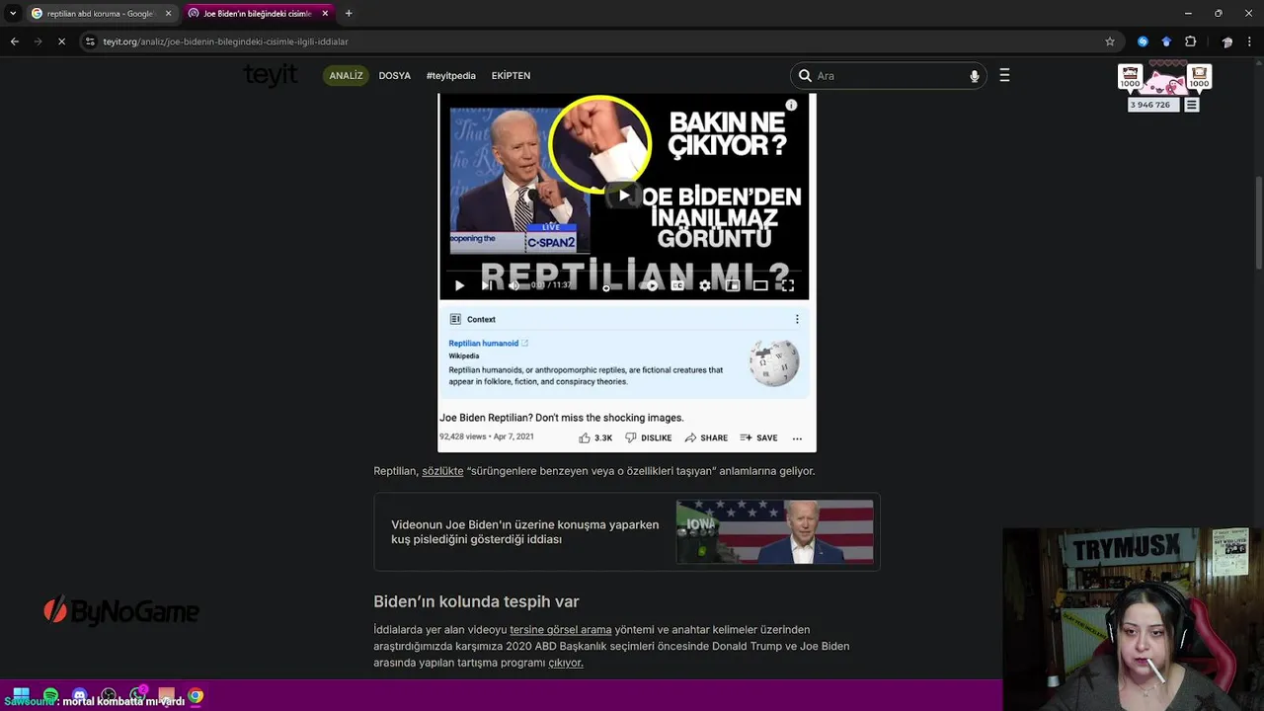Start voice search with microphone icon
Image resolution: width=1264 pixels, height=711 pixels.
(975, 76)
